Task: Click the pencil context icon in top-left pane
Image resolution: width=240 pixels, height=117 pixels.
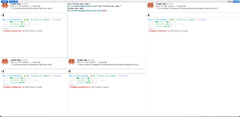Action: (x=25, y=19)
